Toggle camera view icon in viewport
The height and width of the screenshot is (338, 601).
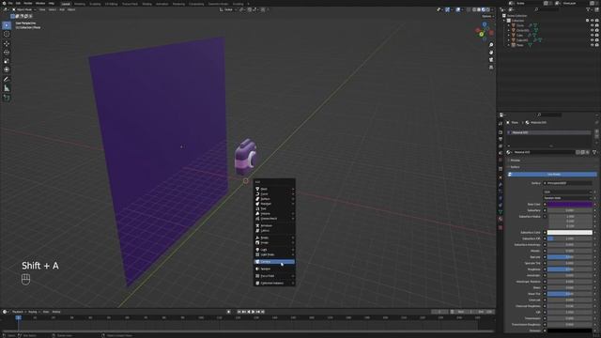(x=491, y=60)
